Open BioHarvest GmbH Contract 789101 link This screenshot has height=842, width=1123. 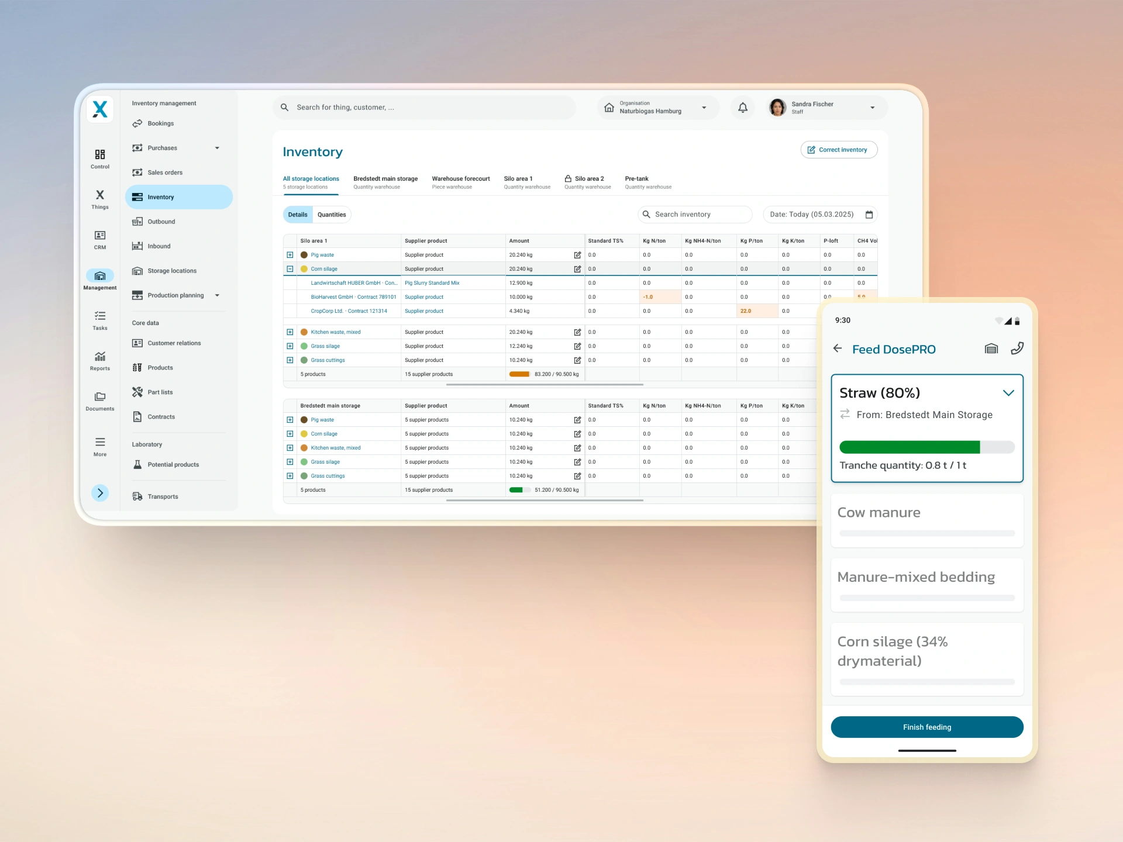click(x=353, y=297)
